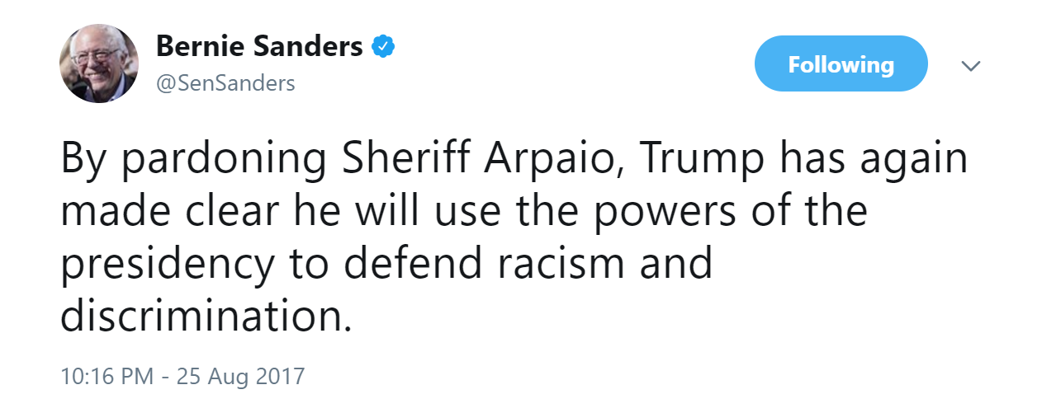
Task: Click the @SenSanders handle
Action: (x=225, y=82)
